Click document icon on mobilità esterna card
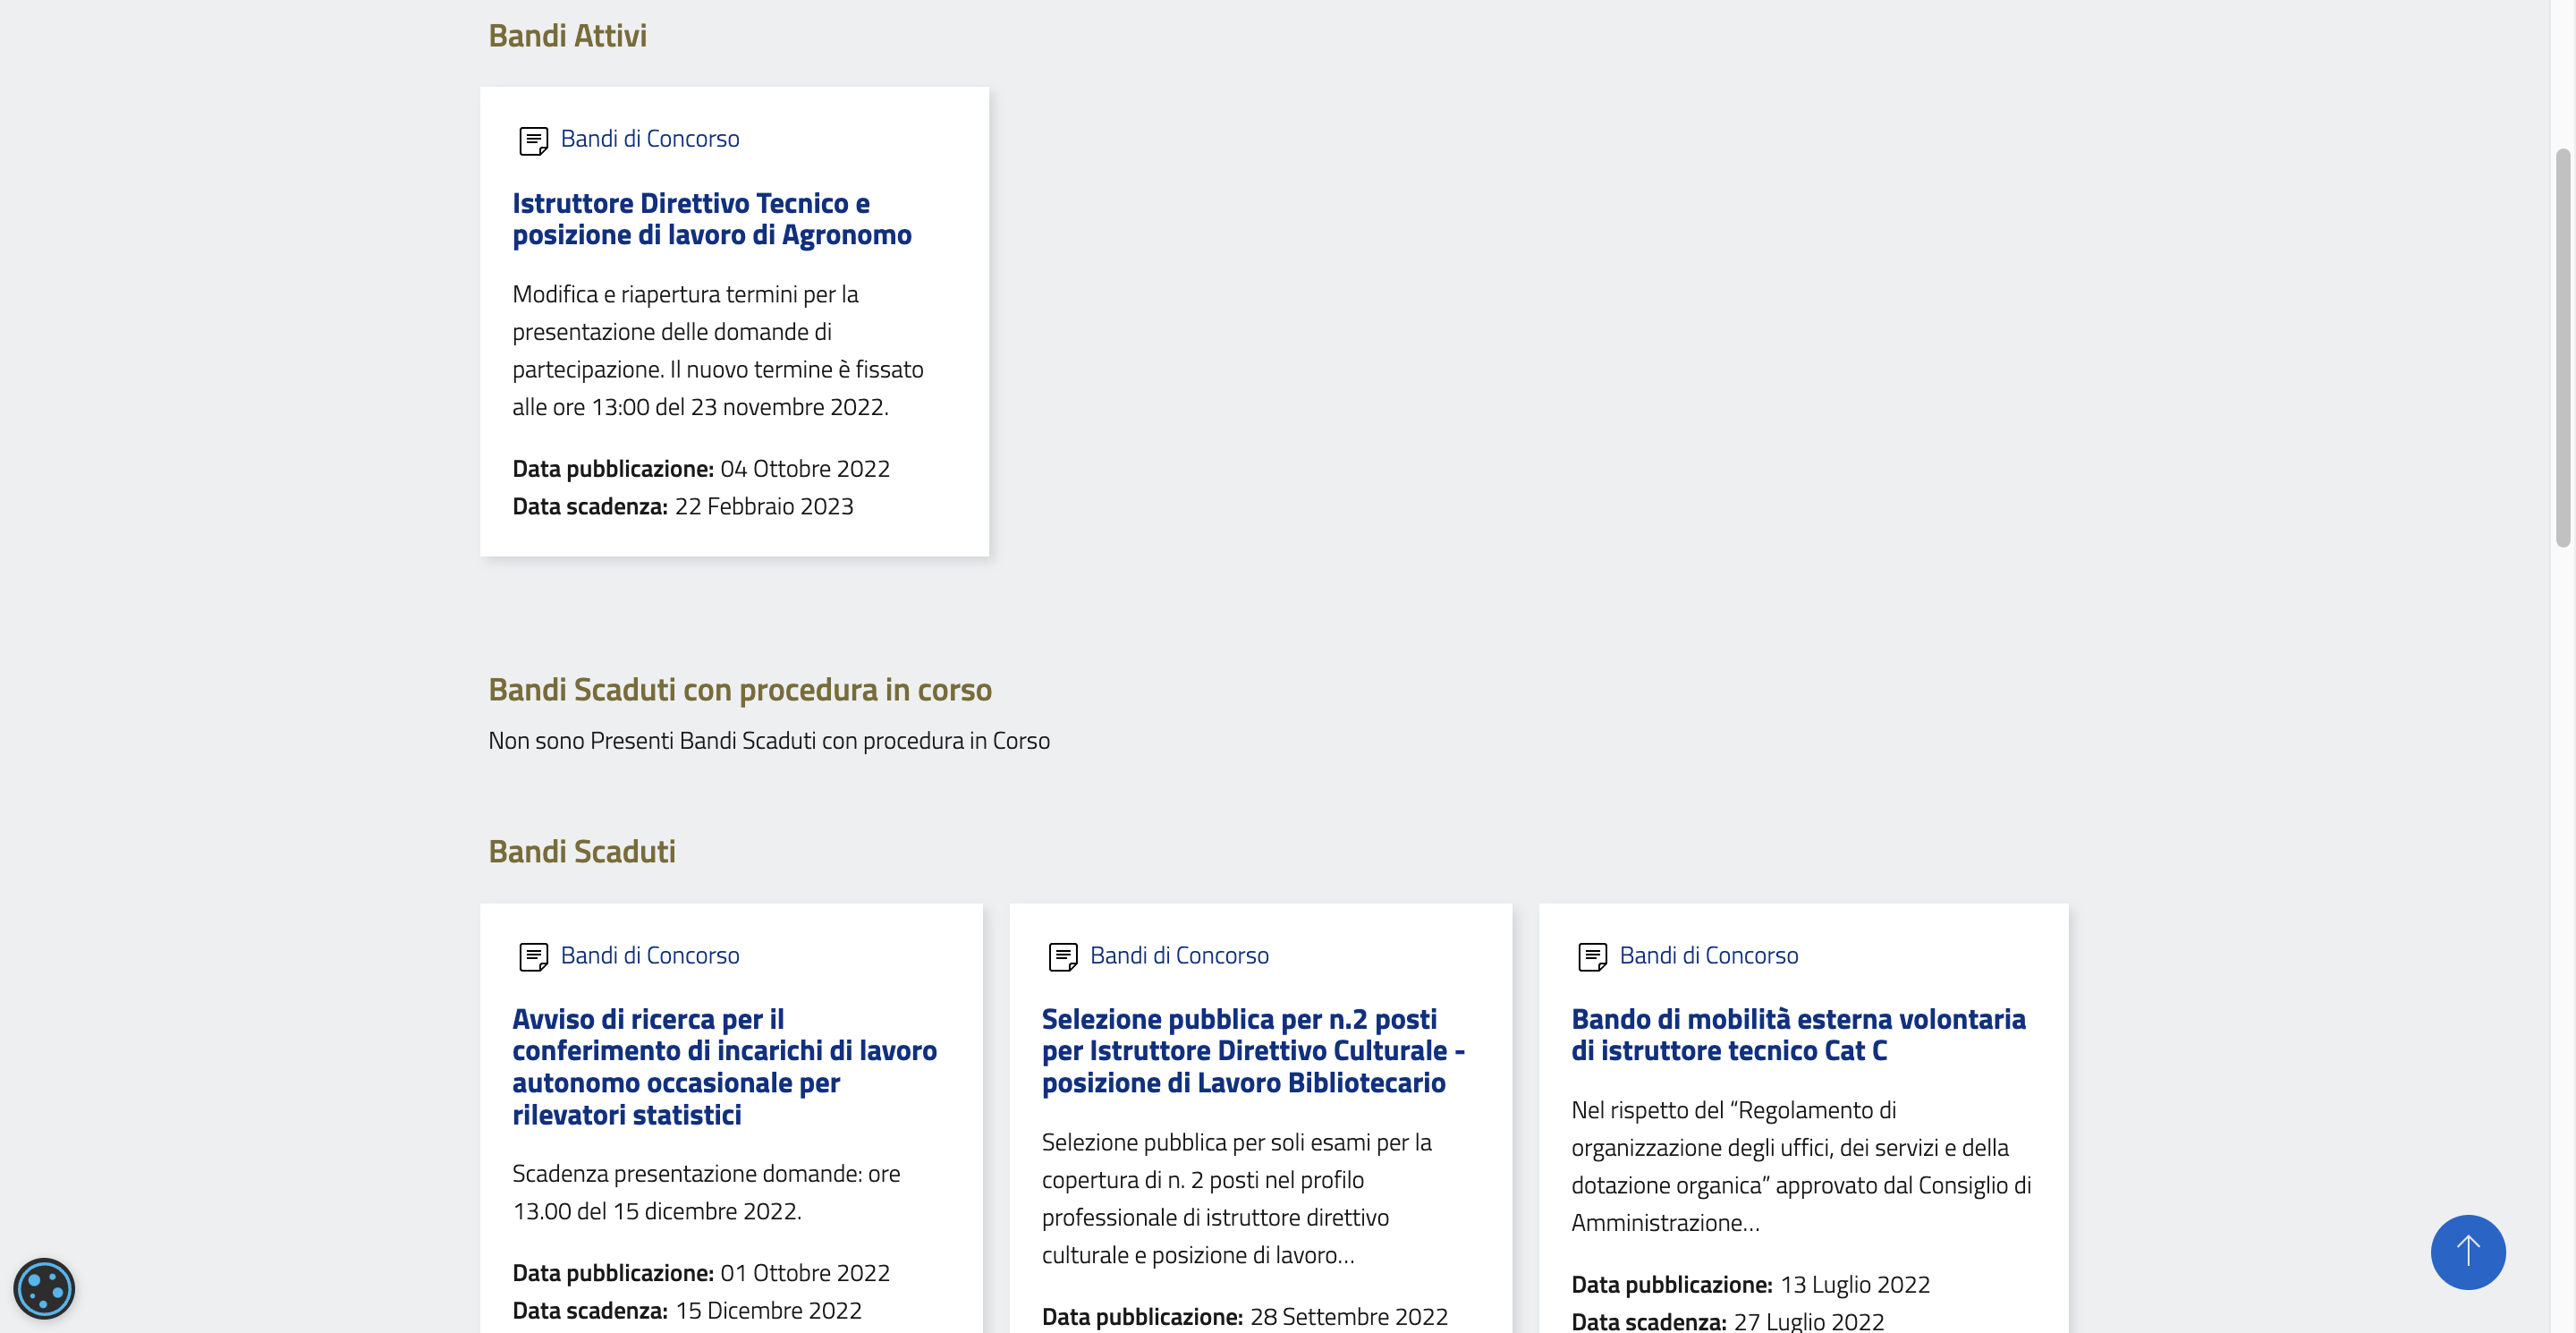Screen dimensions: 2576x1333 coord(1592,957)
